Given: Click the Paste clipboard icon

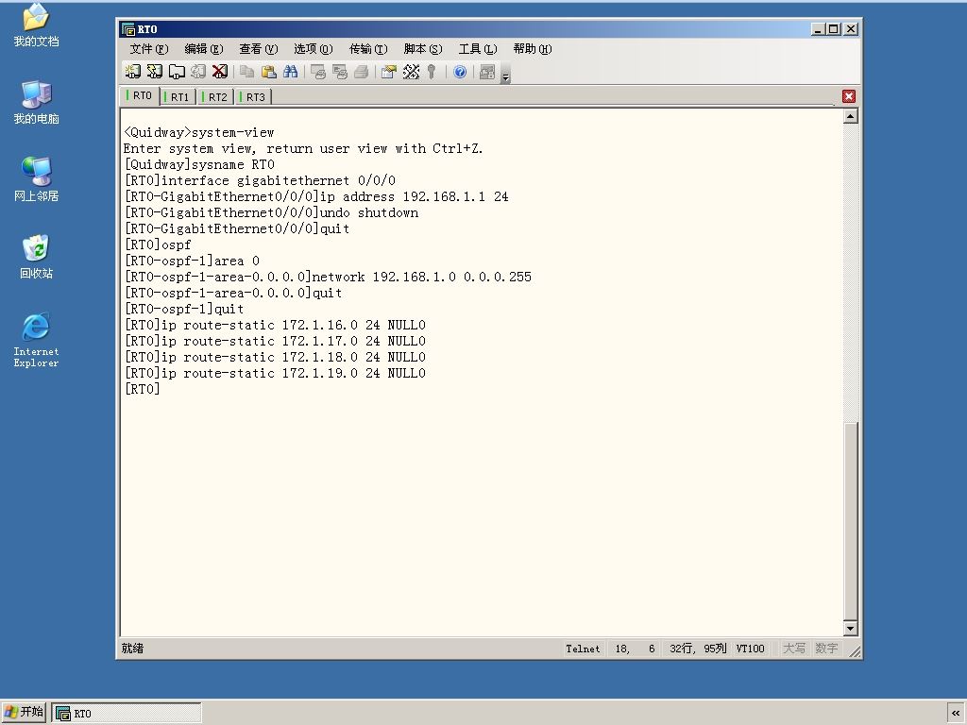Looking at the screenshot, I should point(268,72).
